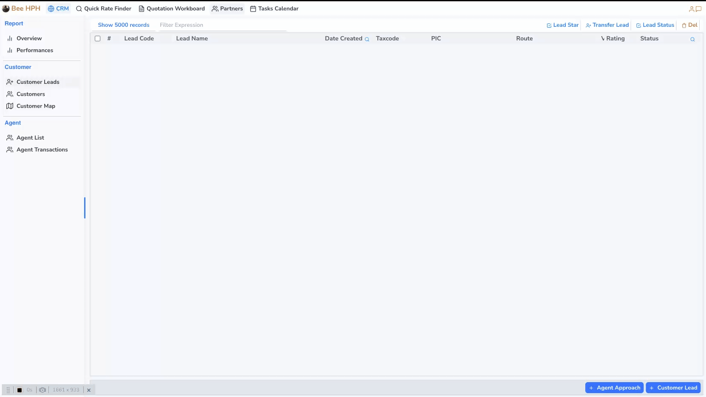
Task: Open the chat message icon at top right
Action: pyautogui.click(x=698, y=9)
